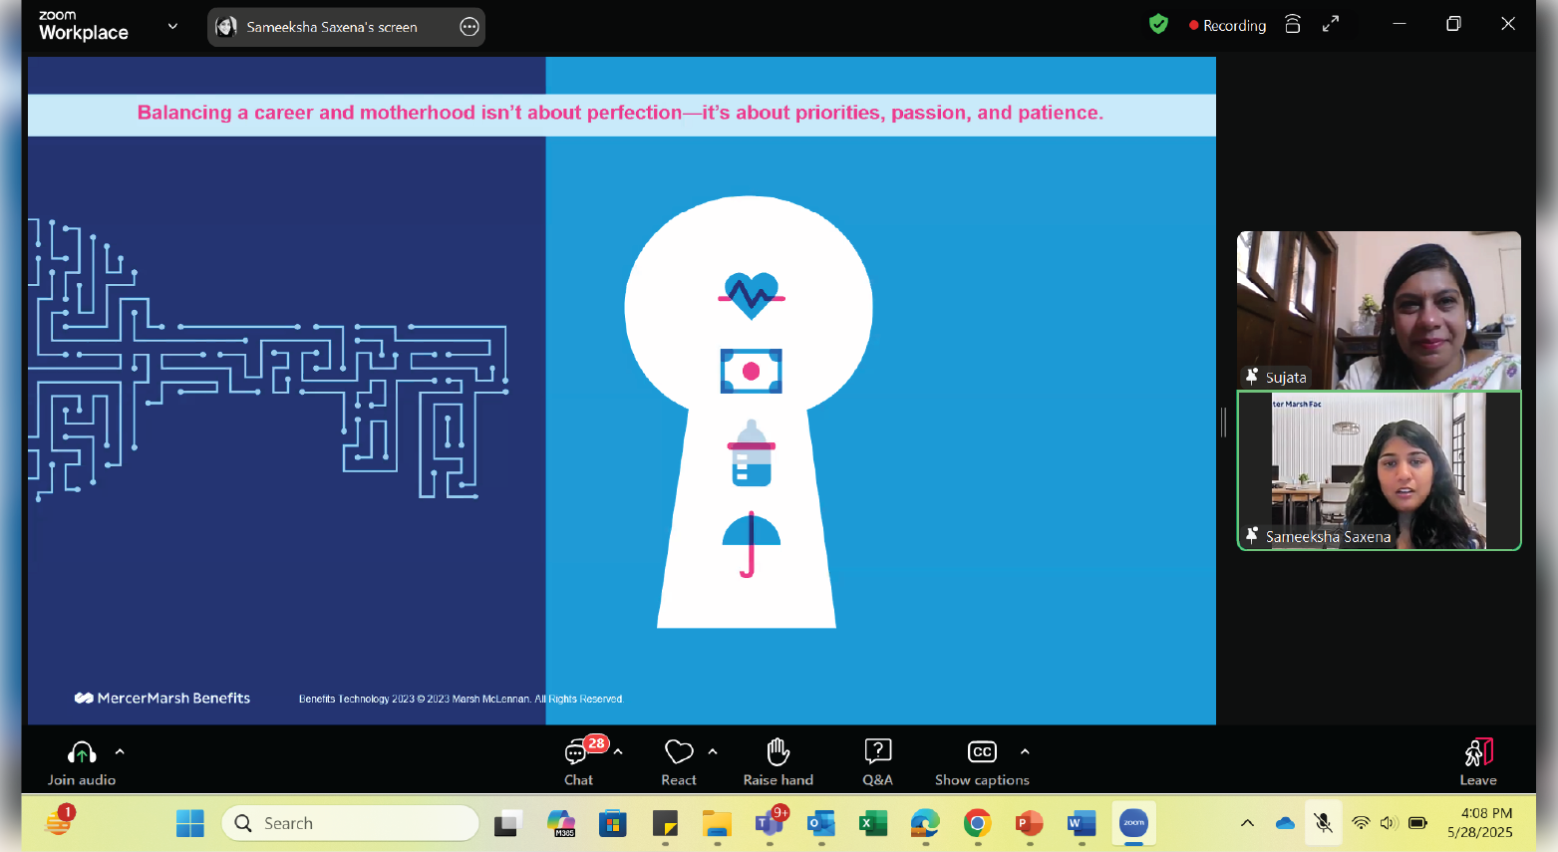Raise hand in the meeting

[778, 762]
